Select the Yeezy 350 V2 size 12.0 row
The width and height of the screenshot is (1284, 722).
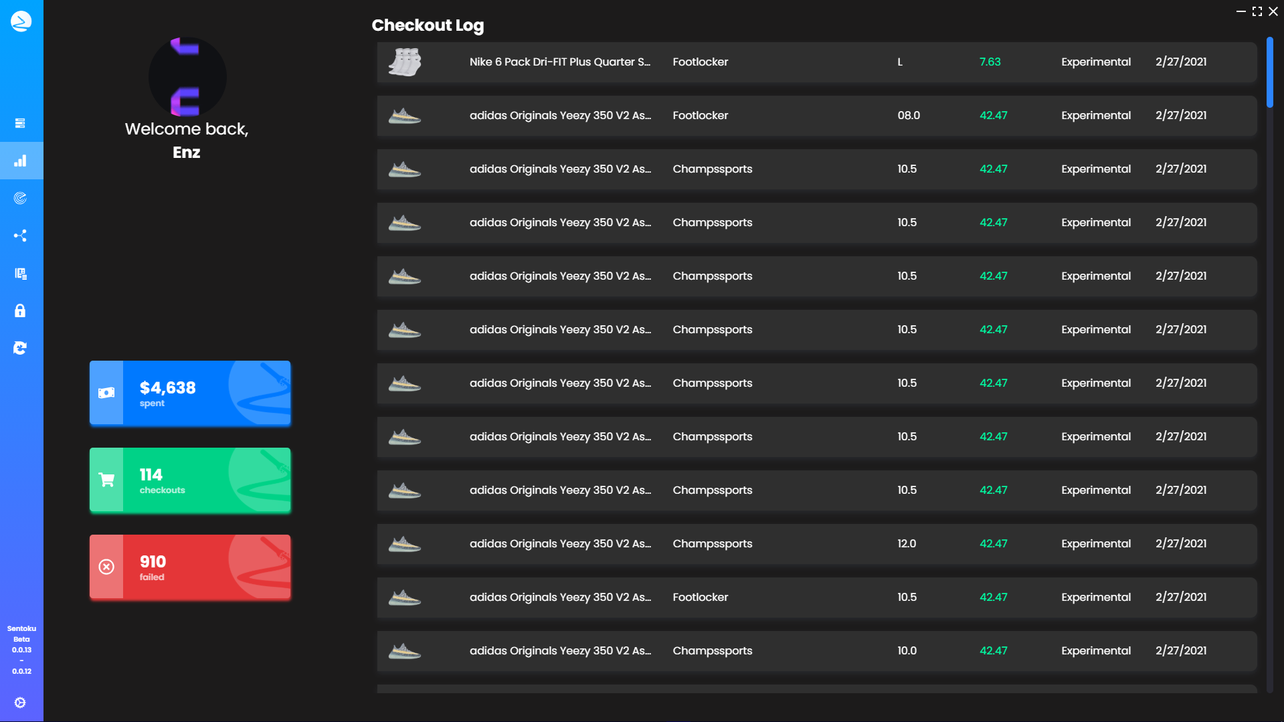point(816,544)
